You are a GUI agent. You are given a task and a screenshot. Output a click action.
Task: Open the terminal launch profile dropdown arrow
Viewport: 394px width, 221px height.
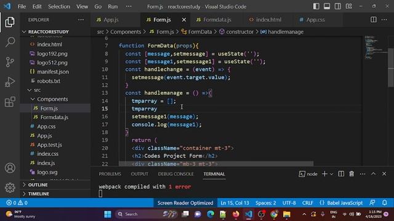pos(331,174)
